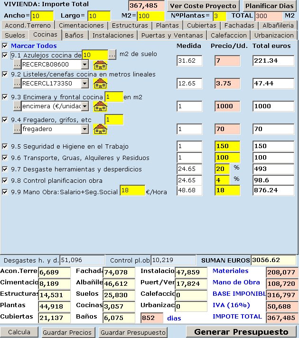Disable 9.6 Transporte, Gruas checkbox
299x338 pixels.
pos(5,158)
